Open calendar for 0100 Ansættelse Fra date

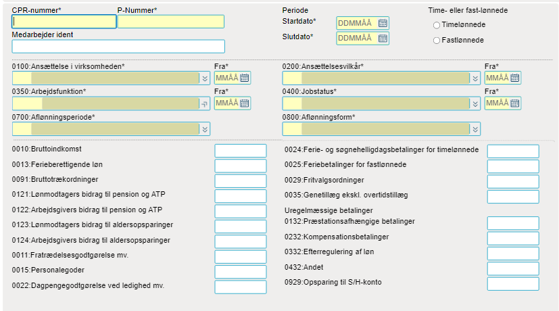[x=244, y=78]
